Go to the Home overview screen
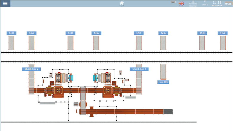 [122, 3]
